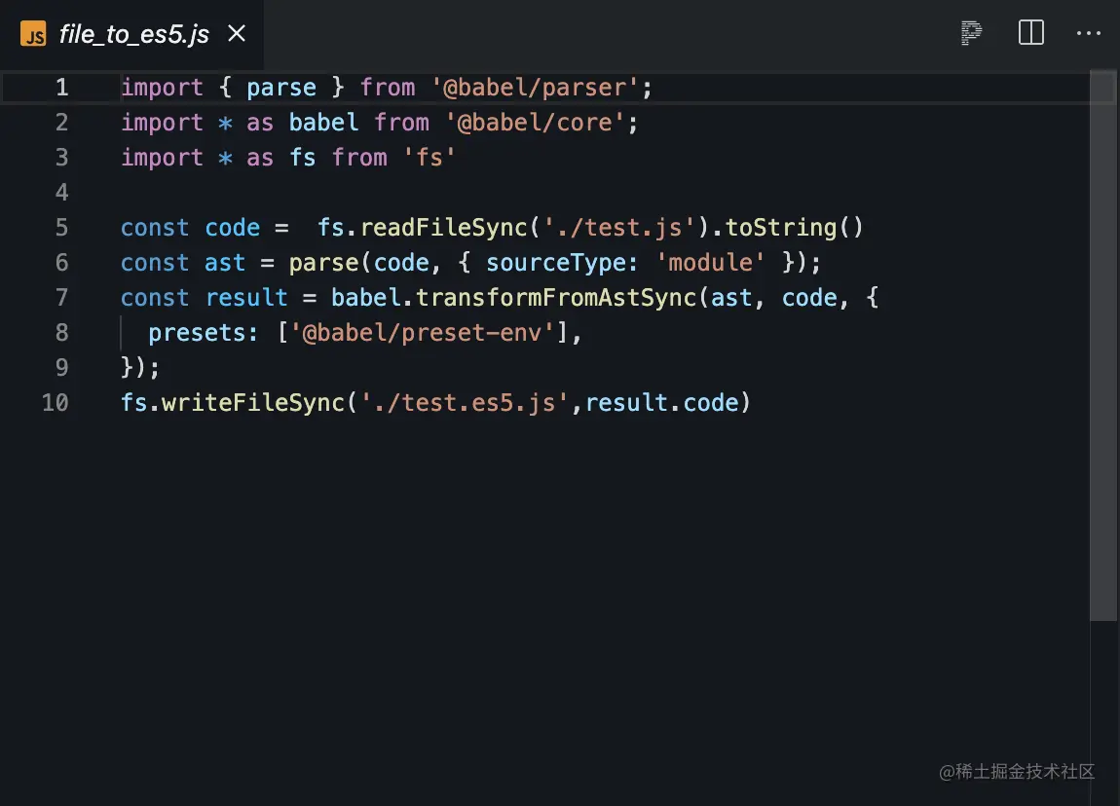Click line number 7 in the gutter
The image size is (1120, 806).
(62, 297)
